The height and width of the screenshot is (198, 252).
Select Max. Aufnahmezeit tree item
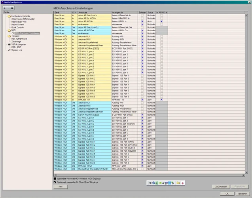19,39
